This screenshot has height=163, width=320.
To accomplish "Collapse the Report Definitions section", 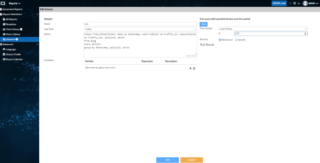I will pyautogui.click(x=37, y=14).
